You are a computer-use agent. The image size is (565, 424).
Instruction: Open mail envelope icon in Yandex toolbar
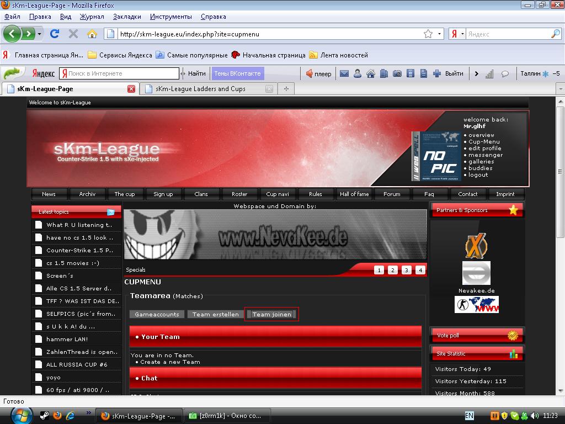pyautogui.click(x=344, y=73)
